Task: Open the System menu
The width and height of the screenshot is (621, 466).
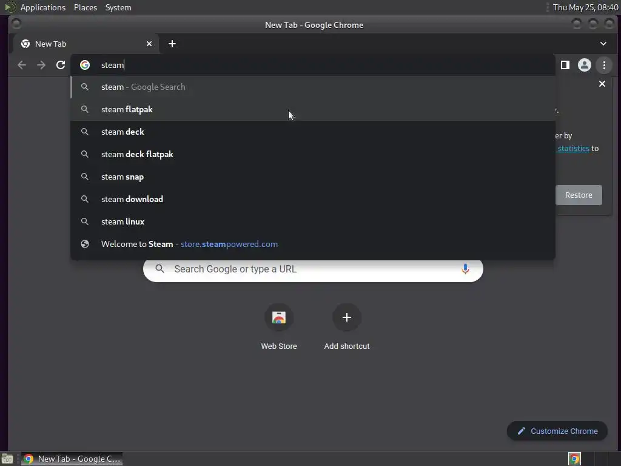Action: [x=118, y=7]
